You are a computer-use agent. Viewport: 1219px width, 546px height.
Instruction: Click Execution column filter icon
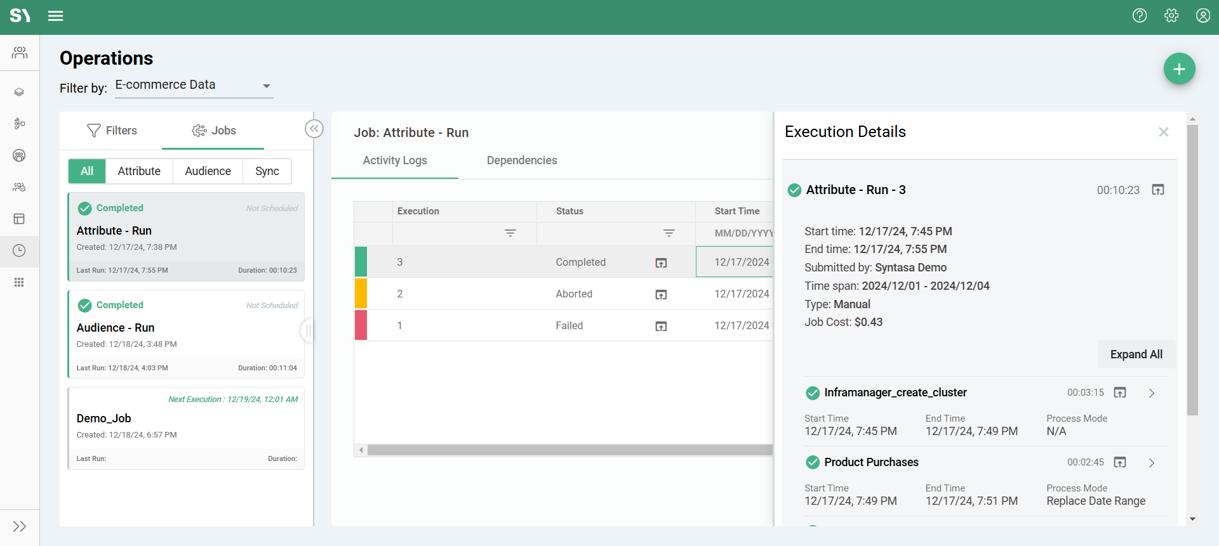tap(510, 233)
